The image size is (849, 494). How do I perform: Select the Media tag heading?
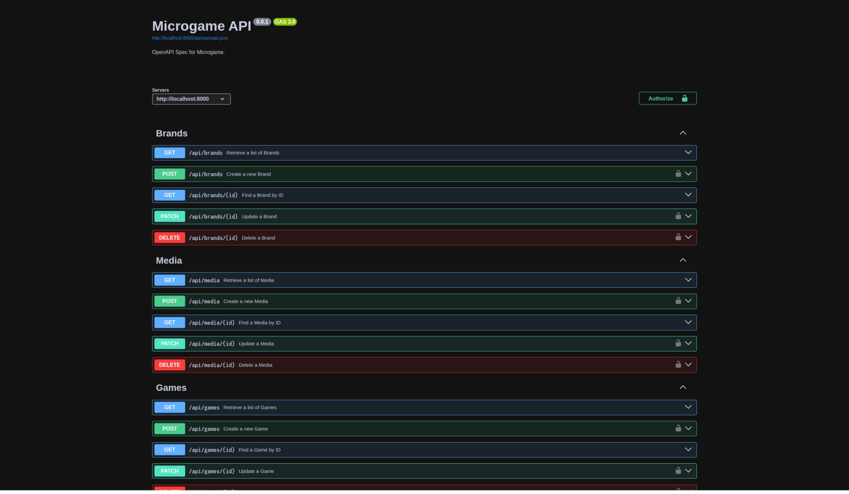click(x=169, y=261)
